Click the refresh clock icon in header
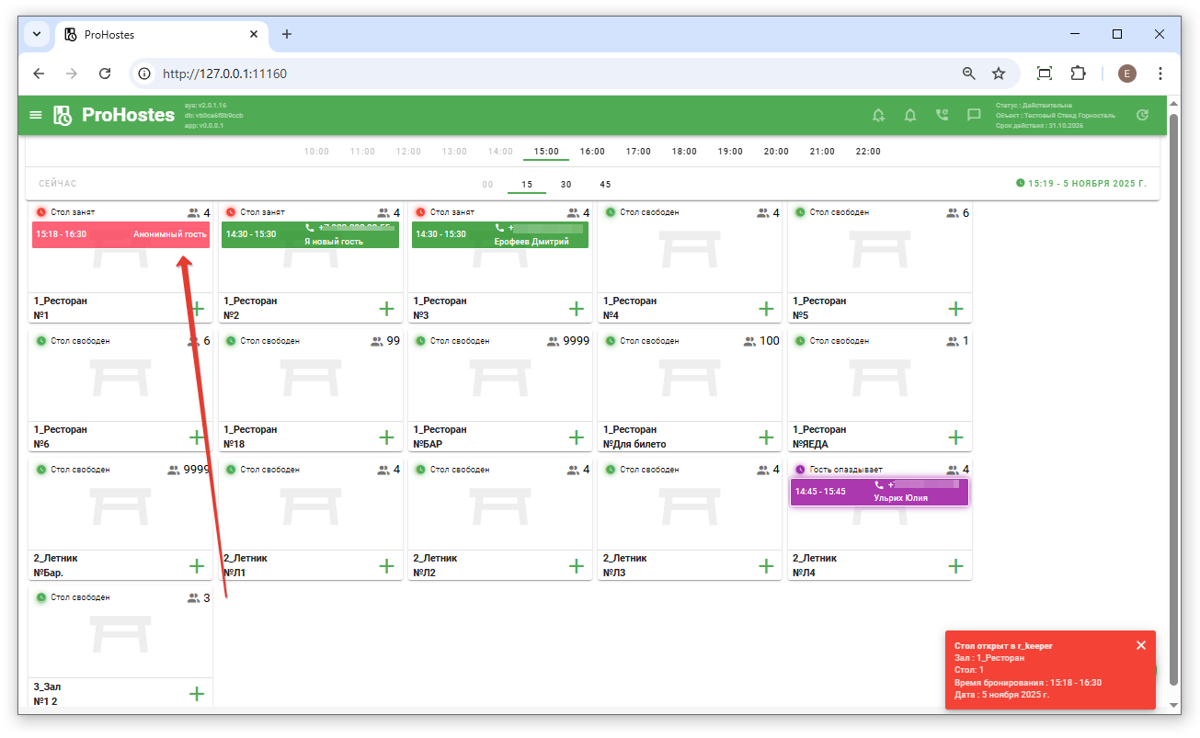 [x=1142, y=115]
